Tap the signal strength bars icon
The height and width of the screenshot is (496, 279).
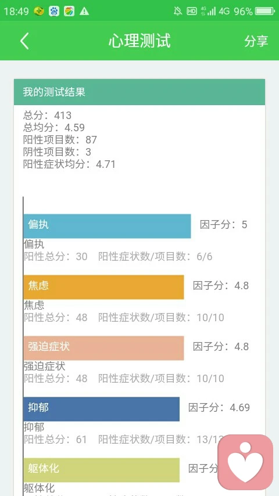[x=211, y=12]
